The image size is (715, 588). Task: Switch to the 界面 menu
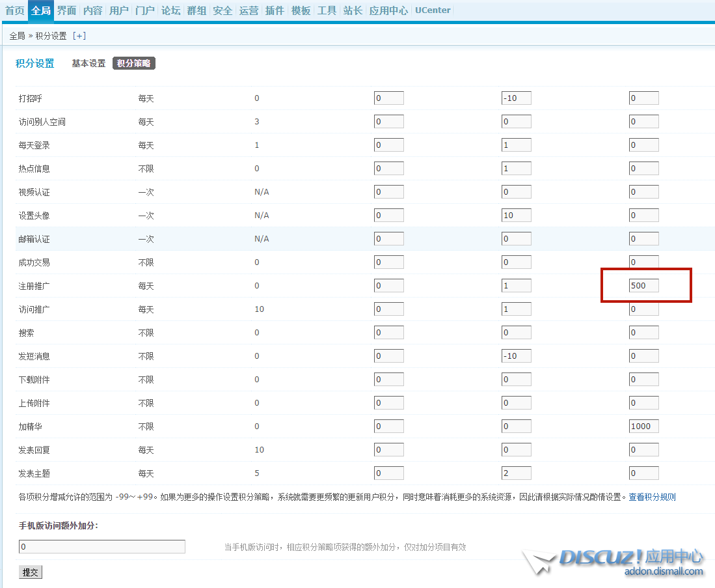click(x=66, y=10)
